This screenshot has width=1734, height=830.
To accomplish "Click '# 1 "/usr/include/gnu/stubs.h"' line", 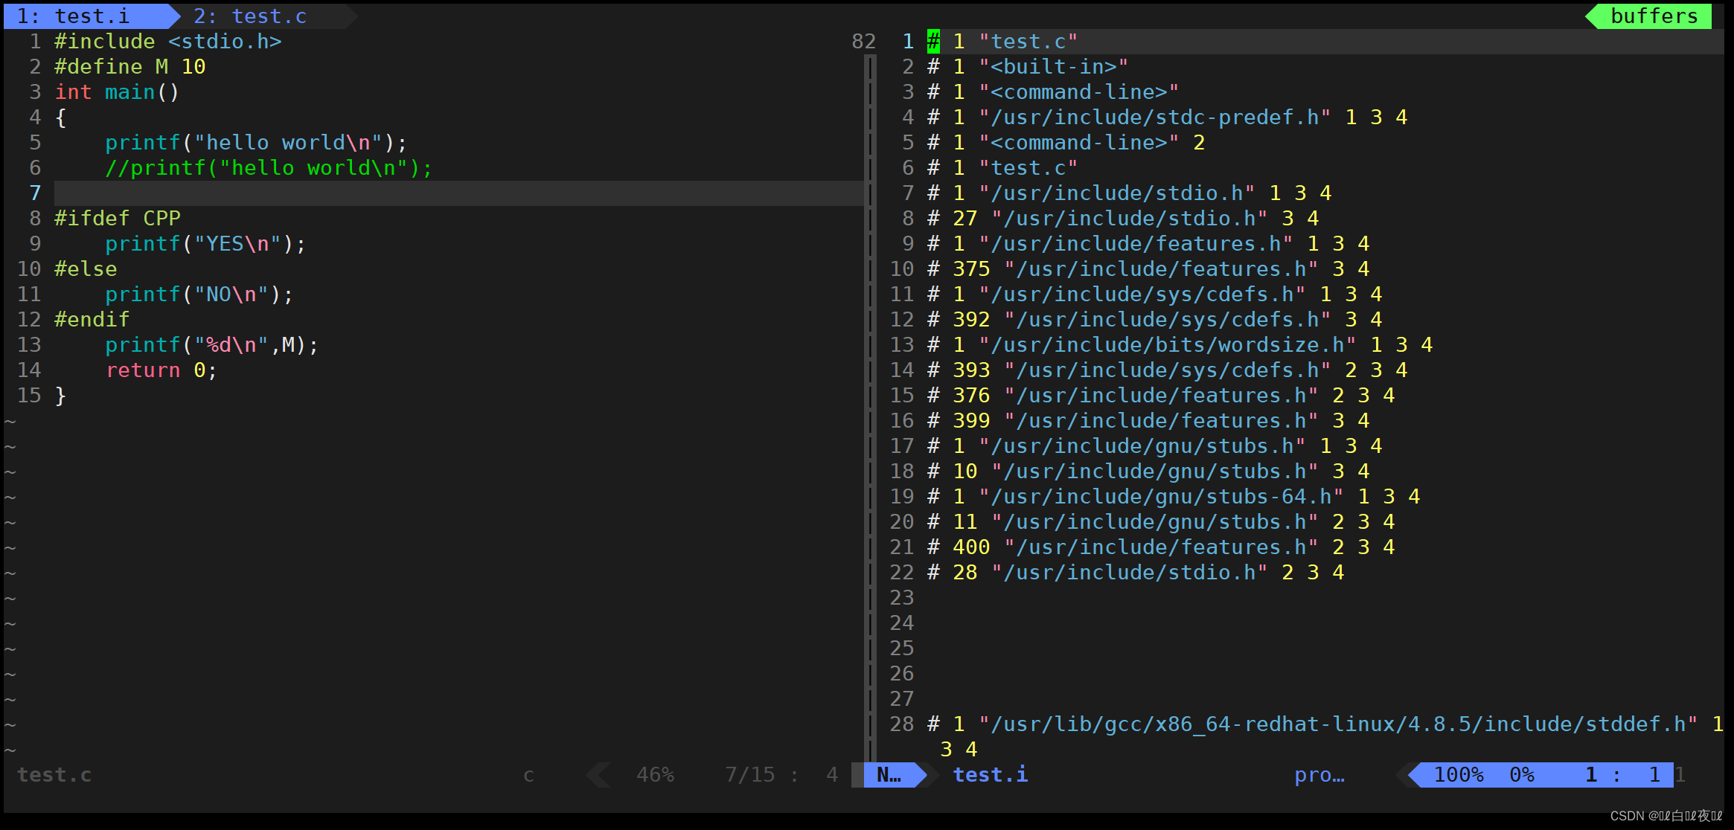I will tap(1155, 445).
